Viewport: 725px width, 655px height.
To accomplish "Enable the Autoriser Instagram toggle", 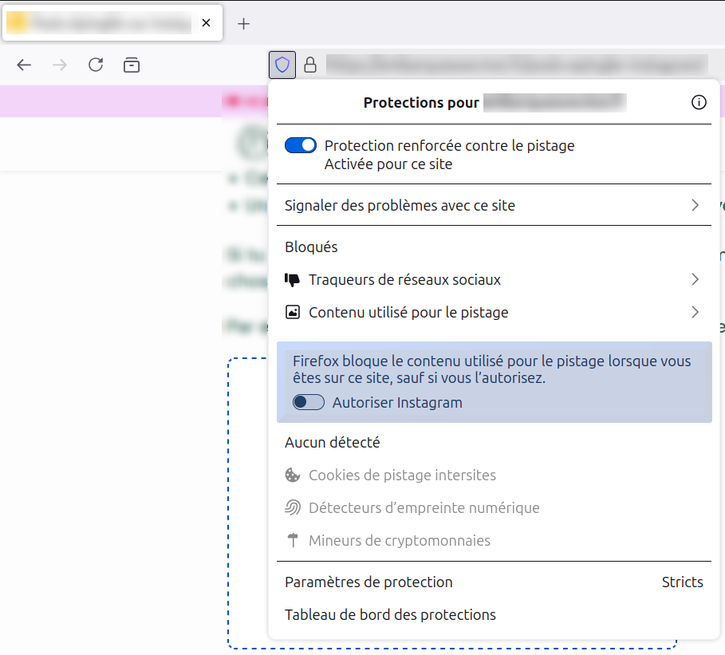I will click(x=307, y=402).
